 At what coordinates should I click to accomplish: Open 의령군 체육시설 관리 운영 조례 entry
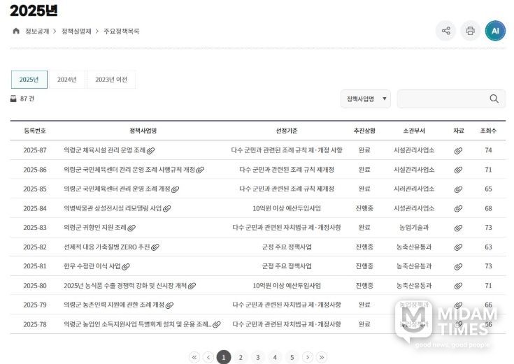point(104,150)
